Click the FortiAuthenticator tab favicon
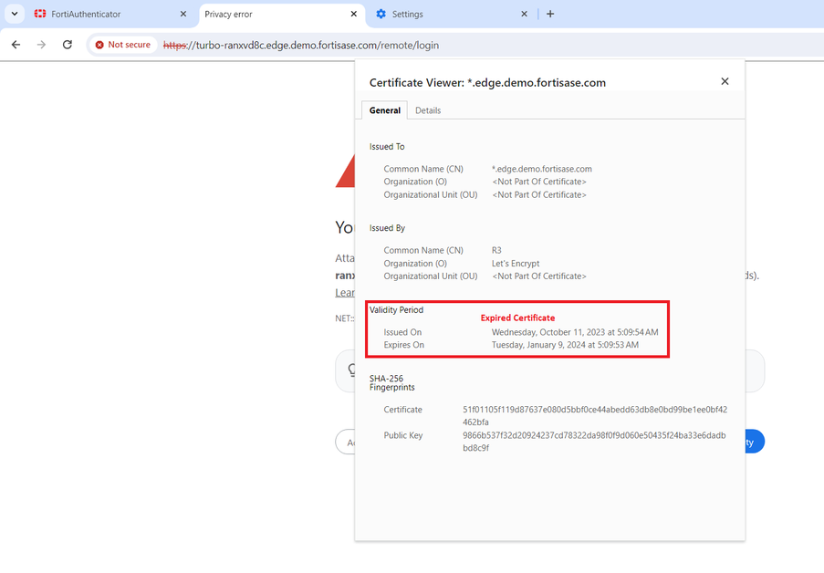 tap(40, 15)
